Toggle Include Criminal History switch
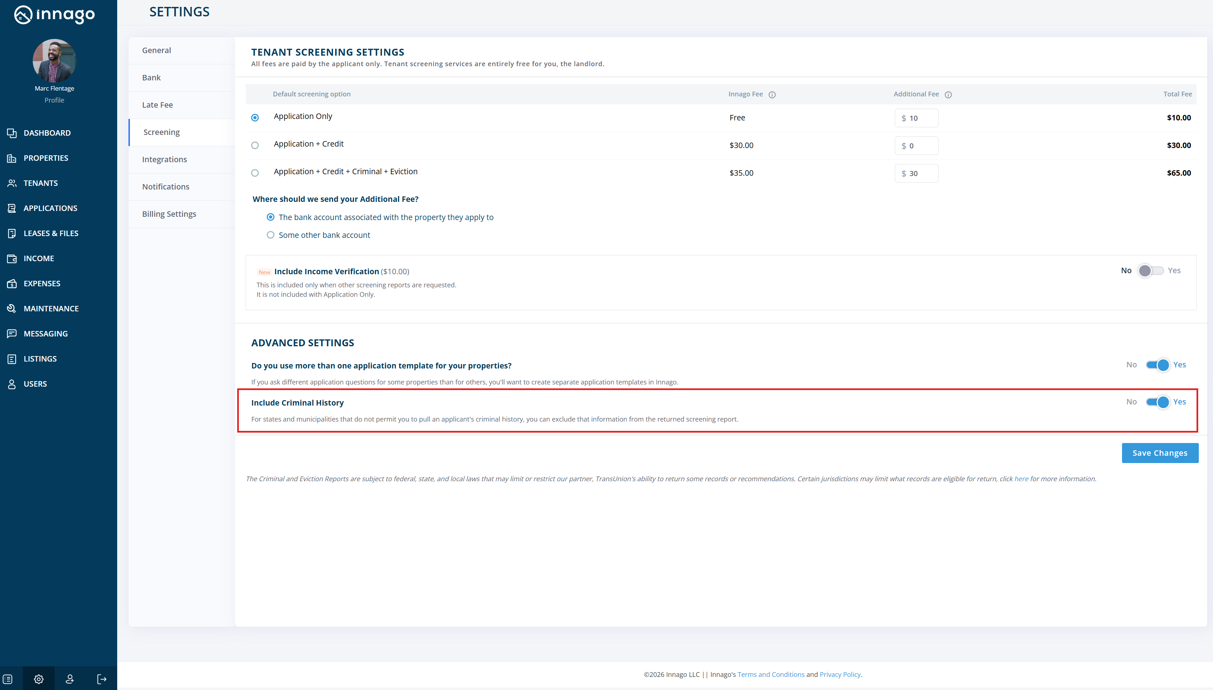This screenshot has height=690, width=1213. [x=1158, y=402]
